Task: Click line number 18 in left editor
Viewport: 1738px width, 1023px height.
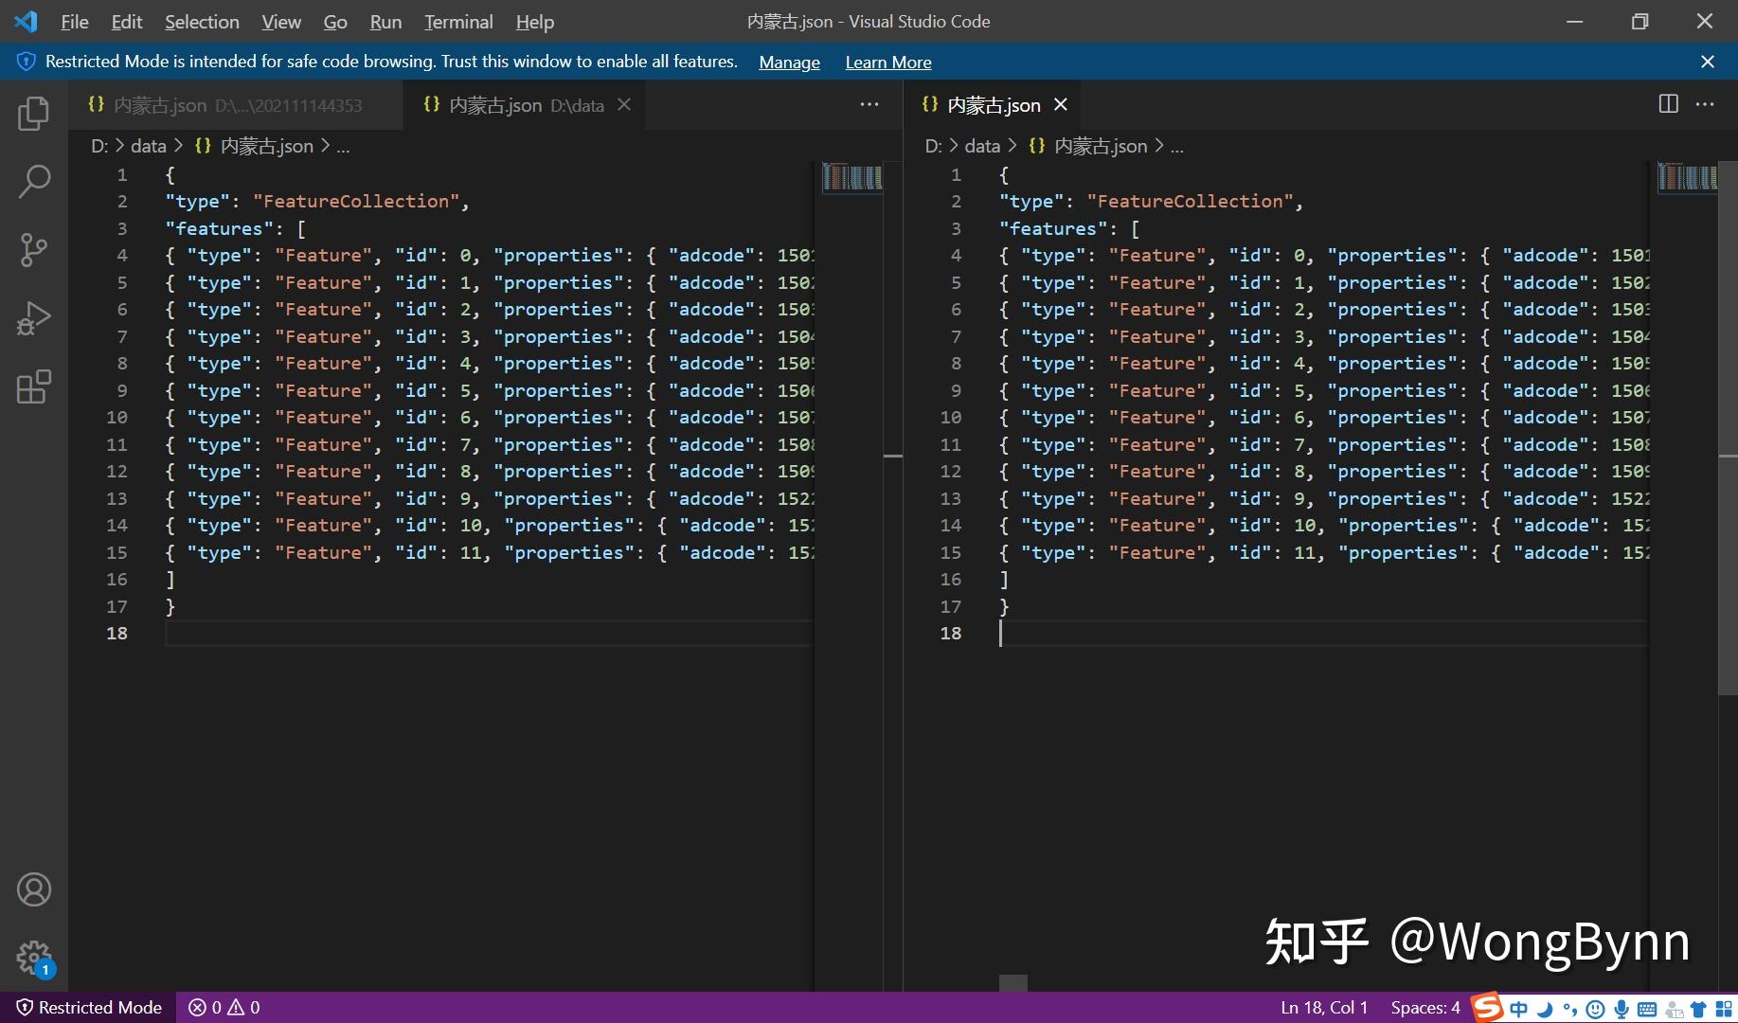Action: [x=116, y=634]
